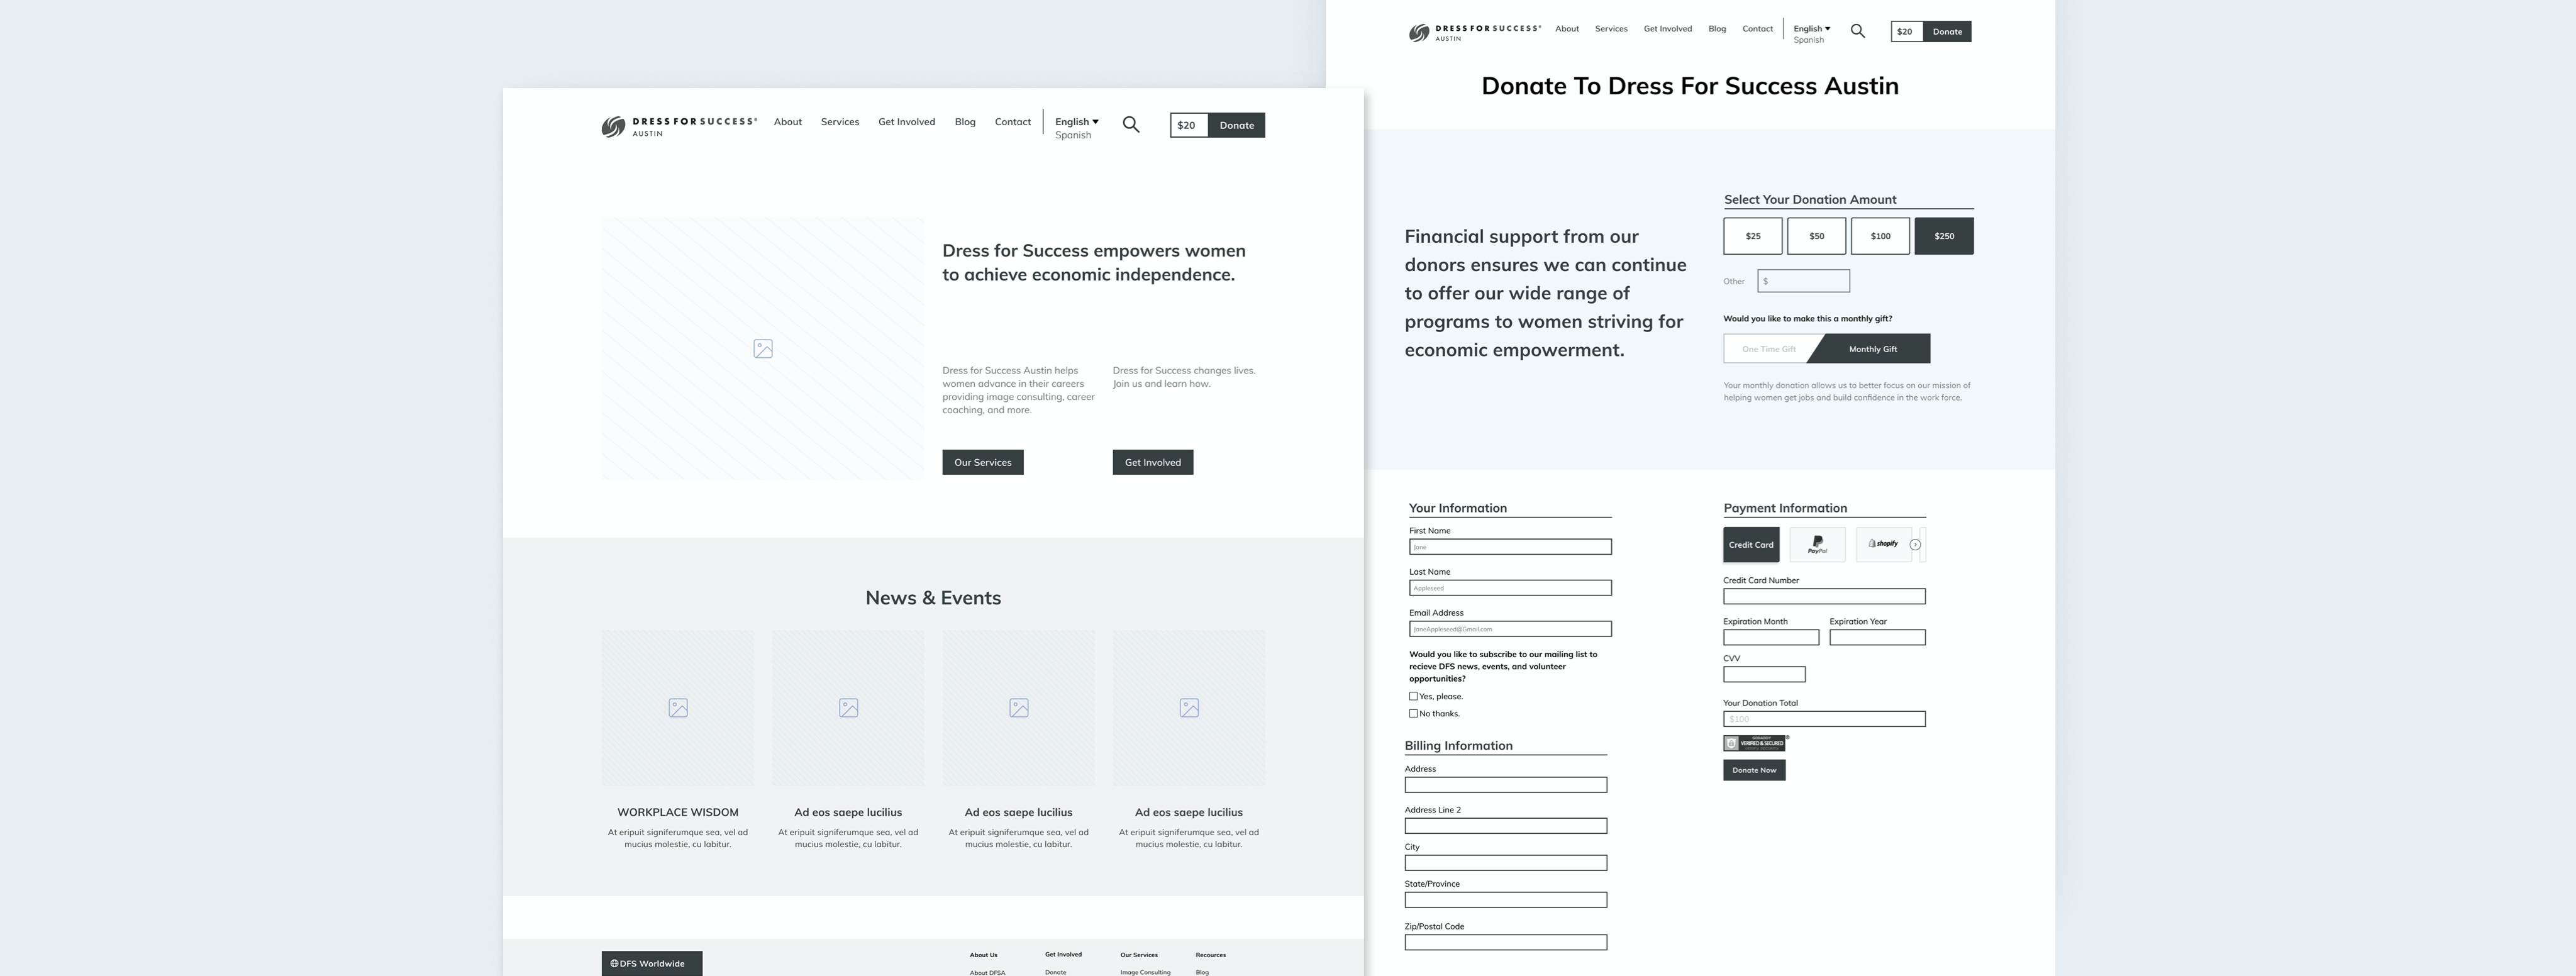Click Donate button in home page header
The image size is (2576, 976).
[x=1237, y=125]
